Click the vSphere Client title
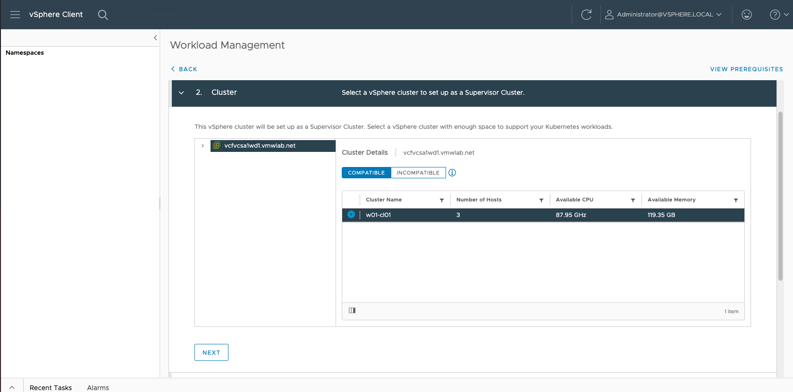This screenshot has width=793, height=392. [x=56, y=15]
